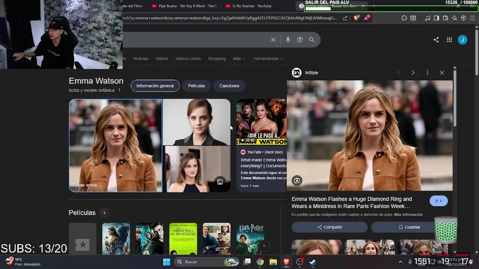Open the Google apps grid
479x269 pixels.
pyautogui.click(x=449, y=40)
